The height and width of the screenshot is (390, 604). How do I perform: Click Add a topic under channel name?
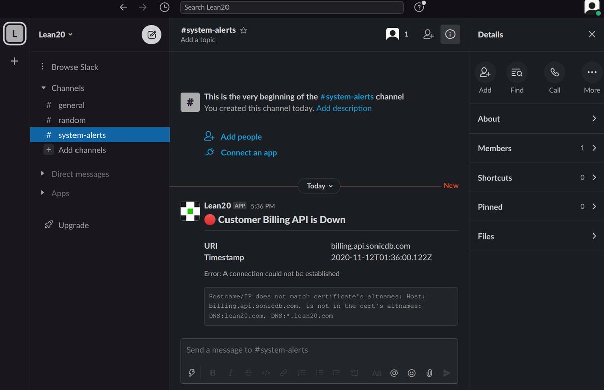pos(198,40)
